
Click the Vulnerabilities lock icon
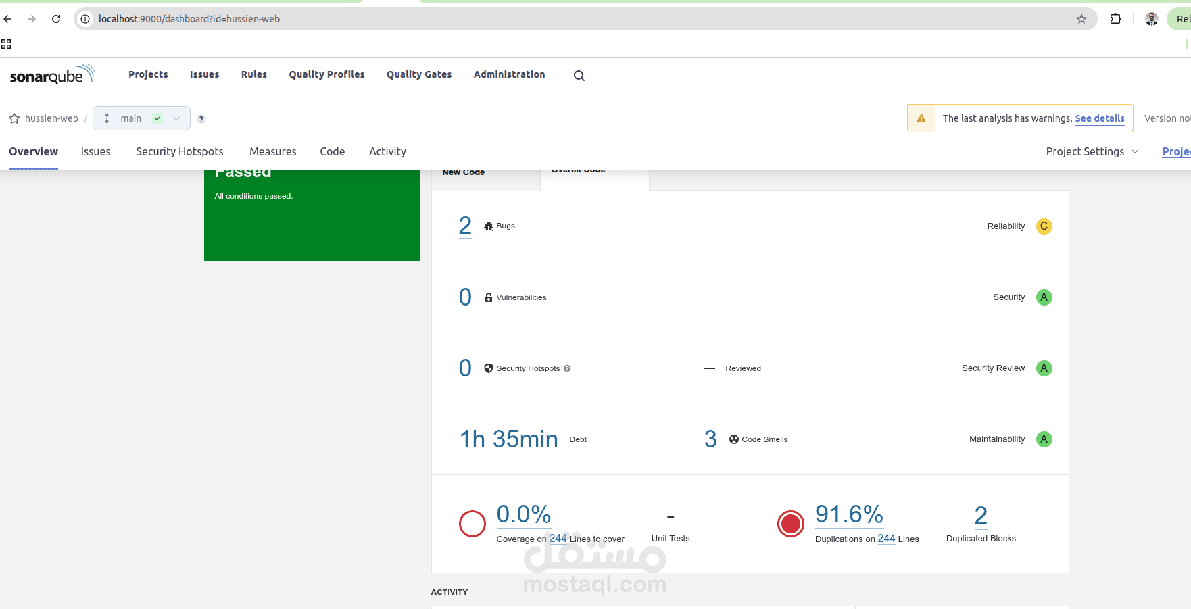pos(489,297)
